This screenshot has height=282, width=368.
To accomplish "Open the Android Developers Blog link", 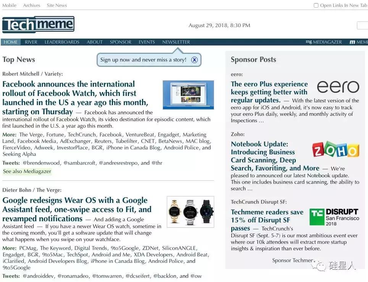I will tap(58, 261).
